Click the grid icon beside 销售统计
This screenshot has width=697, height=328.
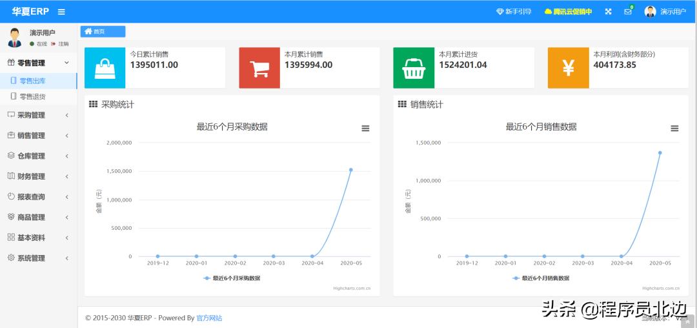pyautogui.click(x=402, y=105)
